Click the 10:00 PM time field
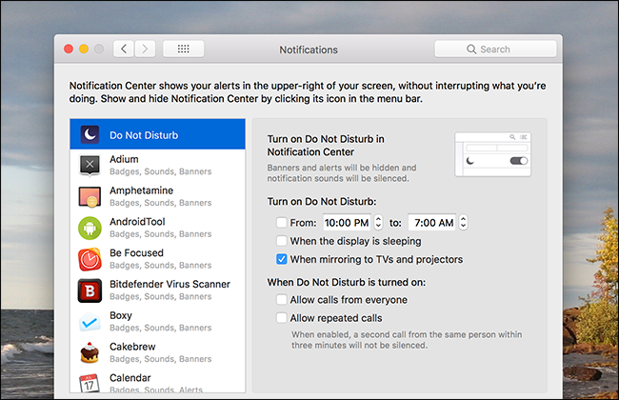Screen dimensions: 619x400 click(x=347, y=222)
